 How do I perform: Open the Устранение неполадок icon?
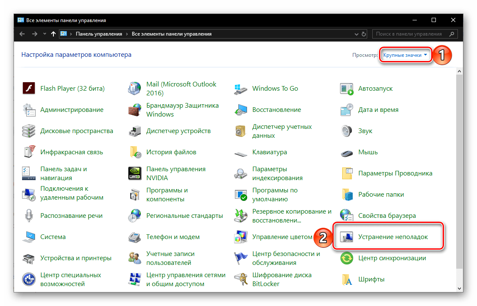347,237
